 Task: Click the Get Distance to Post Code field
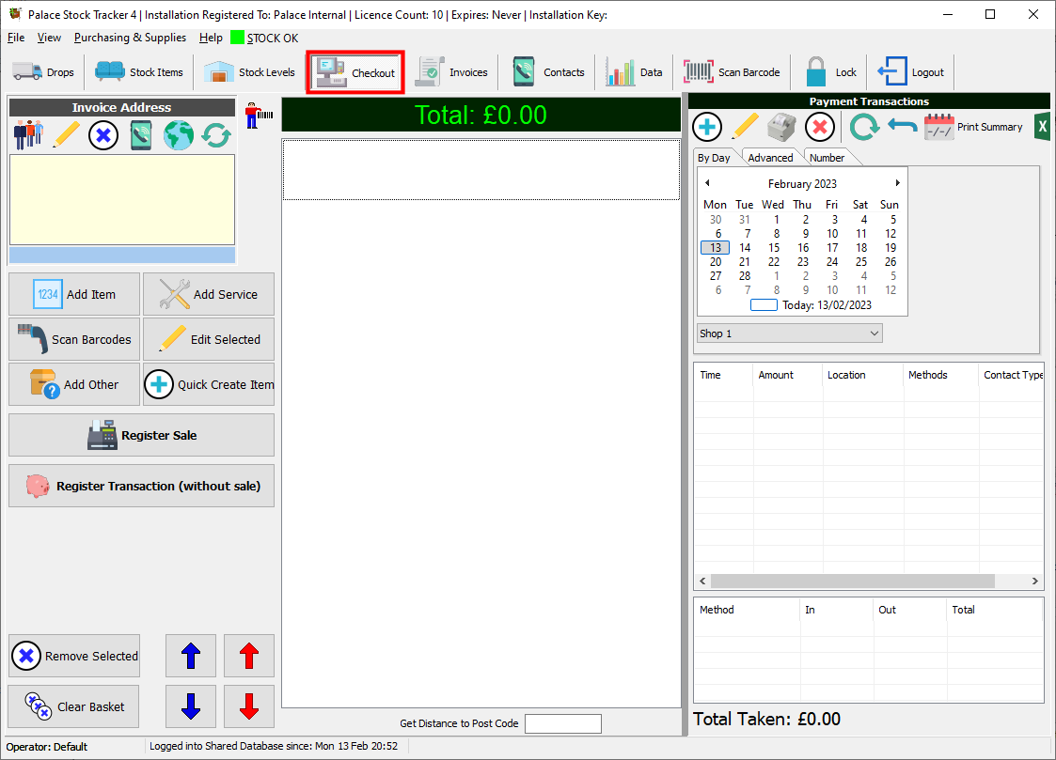[x=562, y=723]
